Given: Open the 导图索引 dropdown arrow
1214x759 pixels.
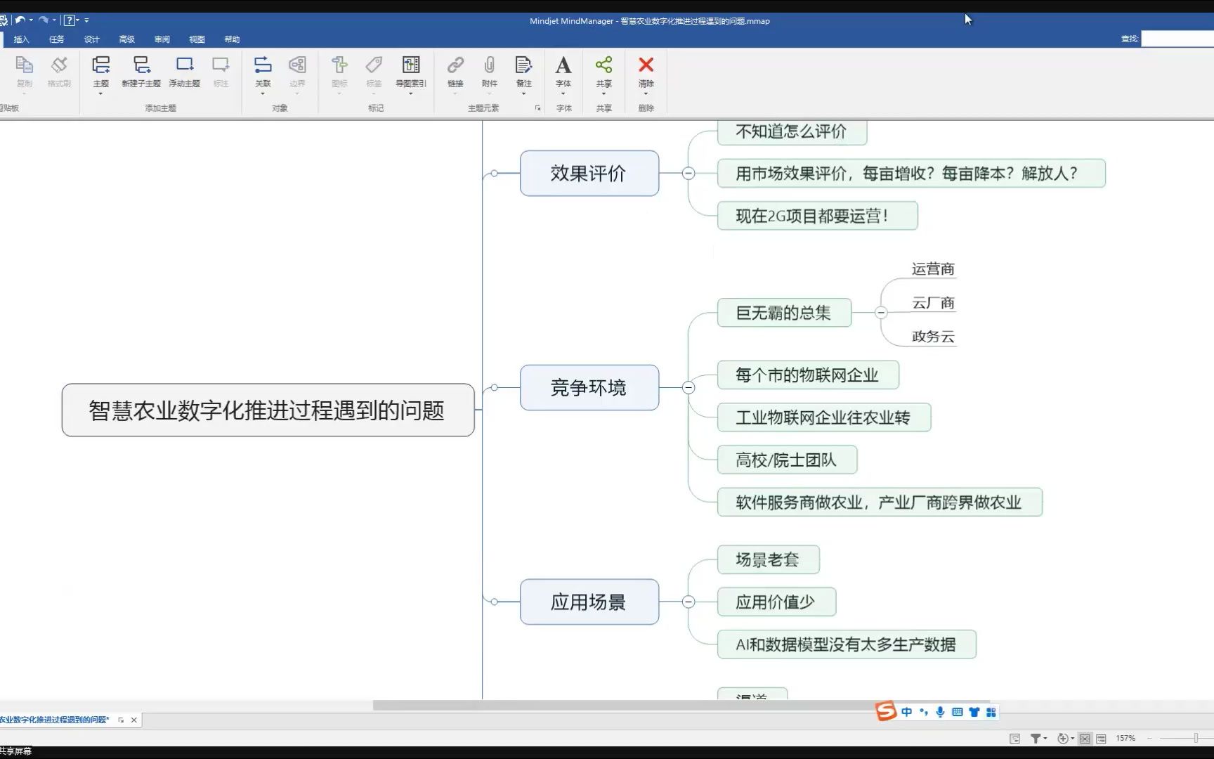Looking at the screenshot, I should coord(411,93).
